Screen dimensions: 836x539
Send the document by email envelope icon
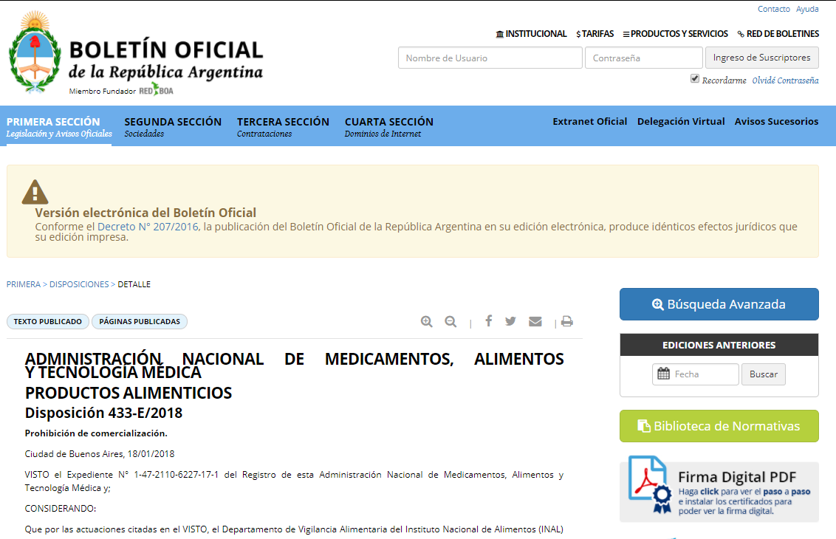[535, 321]
